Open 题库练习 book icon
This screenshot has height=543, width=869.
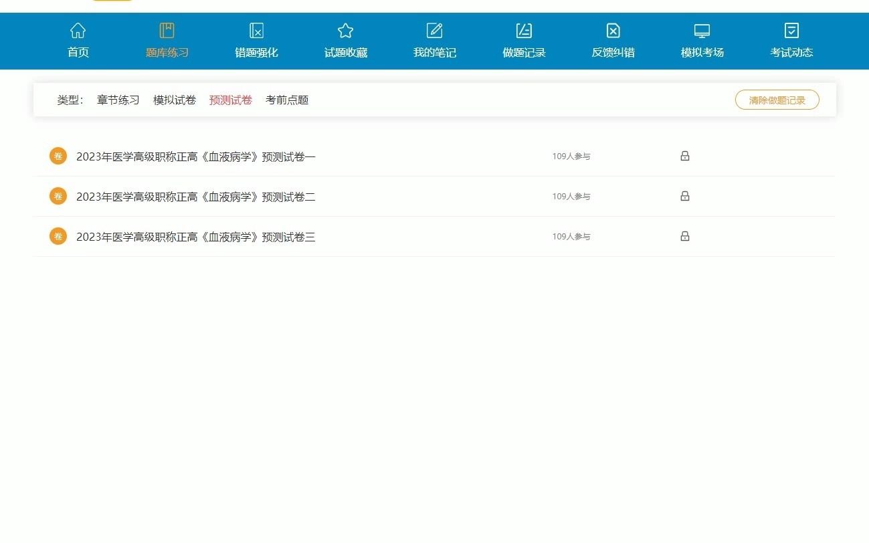(167, 31)
